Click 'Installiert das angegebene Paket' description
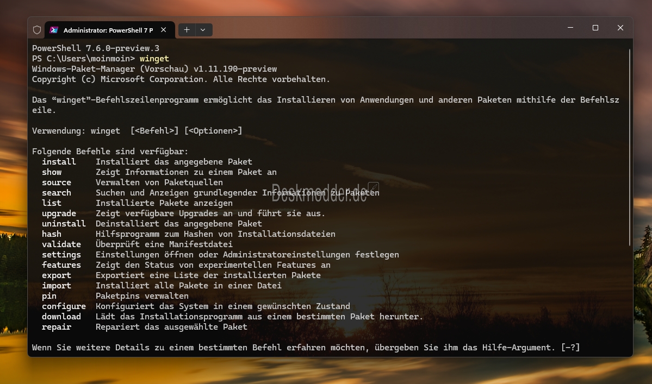652x384 pixels. 174,162
